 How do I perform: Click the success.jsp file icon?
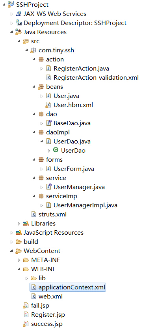coord(26,323)
